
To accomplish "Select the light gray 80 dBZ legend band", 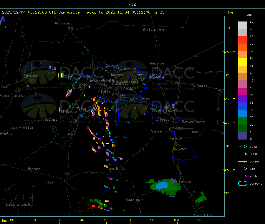I will 243,25.
